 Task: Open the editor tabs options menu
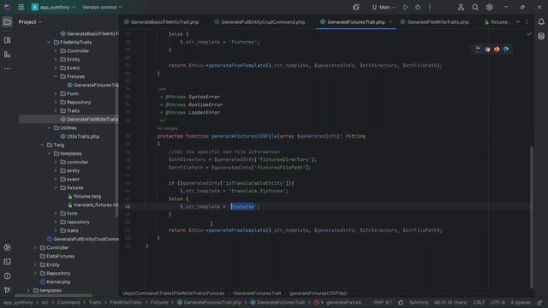point(527,22)
